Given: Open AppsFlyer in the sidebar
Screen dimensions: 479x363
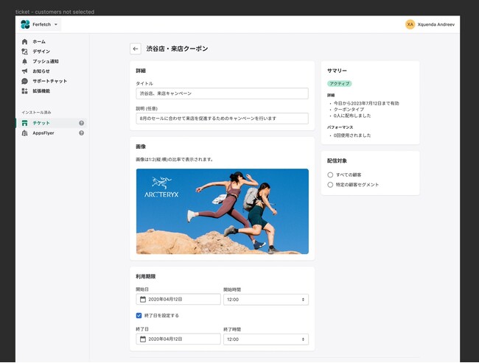Looking at the screenshot, I should click(x=43, y=133).
